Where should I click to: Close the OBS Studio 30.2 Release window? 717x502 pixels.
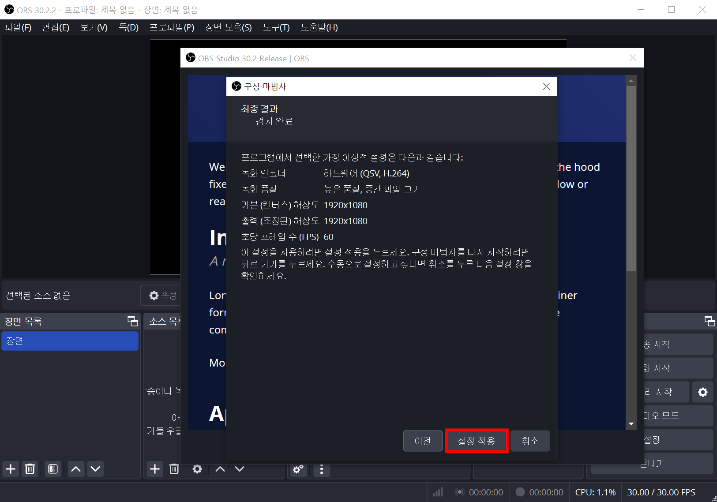click(x=633, y=58)
